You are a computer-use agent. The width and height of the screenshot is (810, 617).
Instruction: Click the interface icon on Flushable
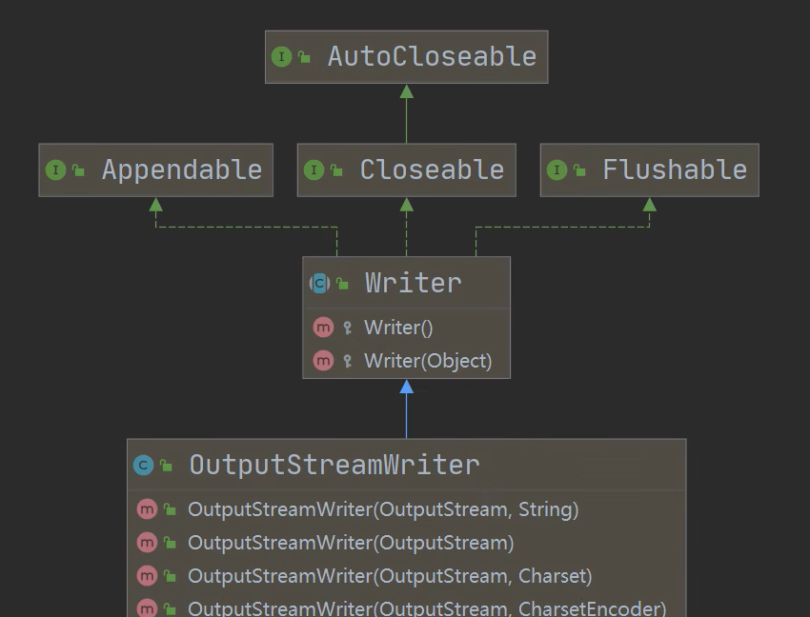tap(557, 169)
